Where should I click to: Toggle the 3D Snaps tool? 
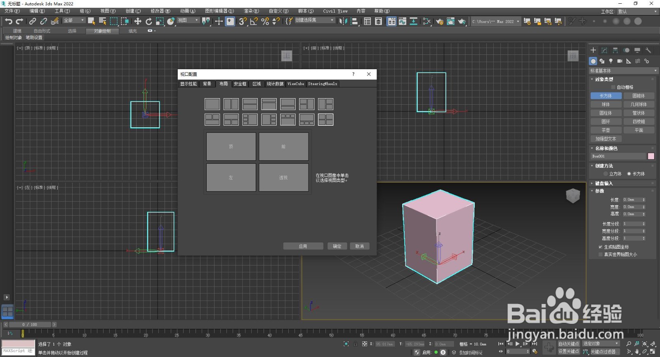(243, 21)
